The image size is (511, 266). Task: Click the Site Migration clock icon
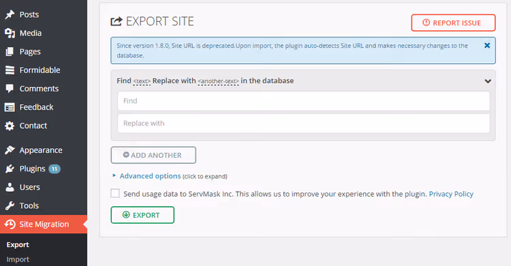tap(10, 224)
